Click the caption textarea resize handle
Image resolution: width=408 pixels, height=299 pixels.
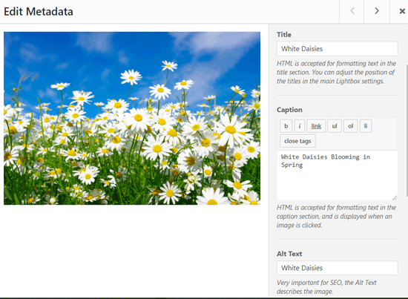(395, 198)
